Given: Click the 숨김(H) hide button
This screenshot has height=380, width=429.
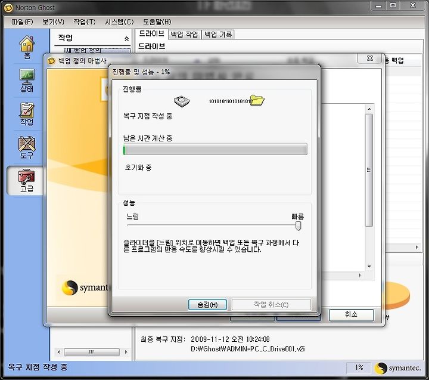Looking at the screenshot, I should (207, 305).
